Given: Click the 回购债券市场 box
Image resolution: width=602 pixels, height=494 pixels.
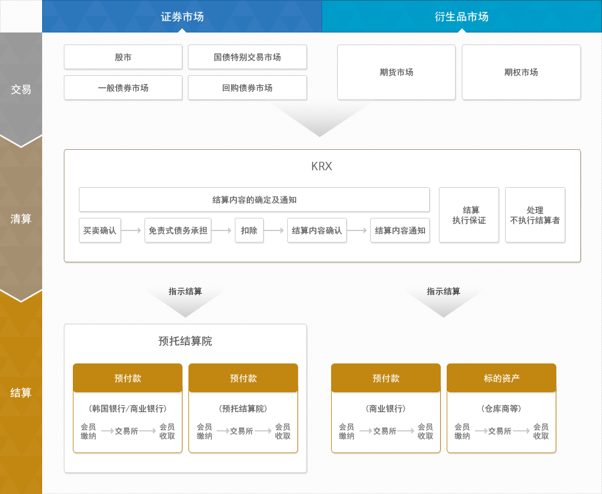Looking at the screenshot, I should point(247,88).
